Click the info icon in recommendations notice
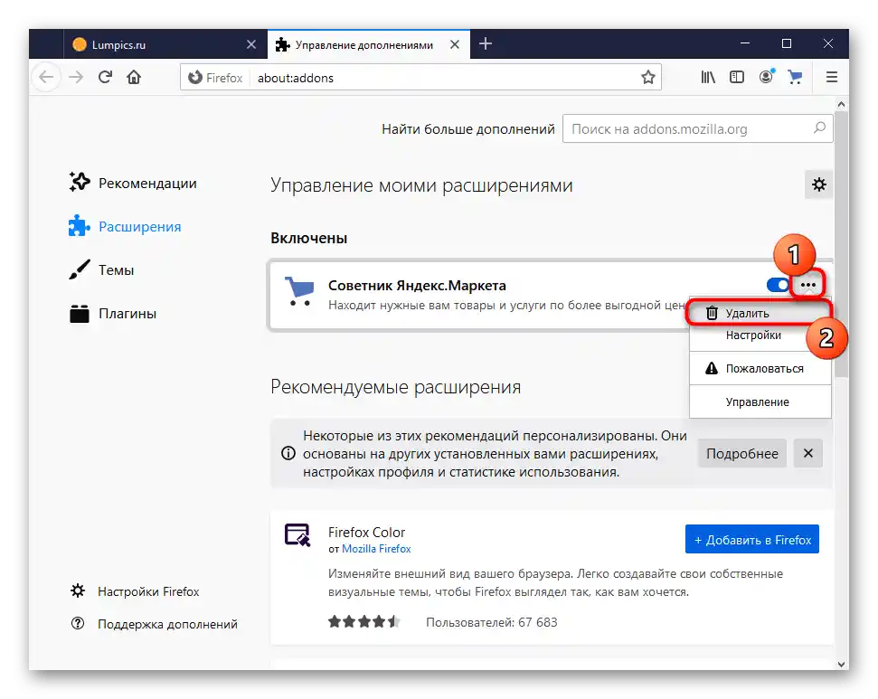878x699 pixels. (x=288, y=453)
